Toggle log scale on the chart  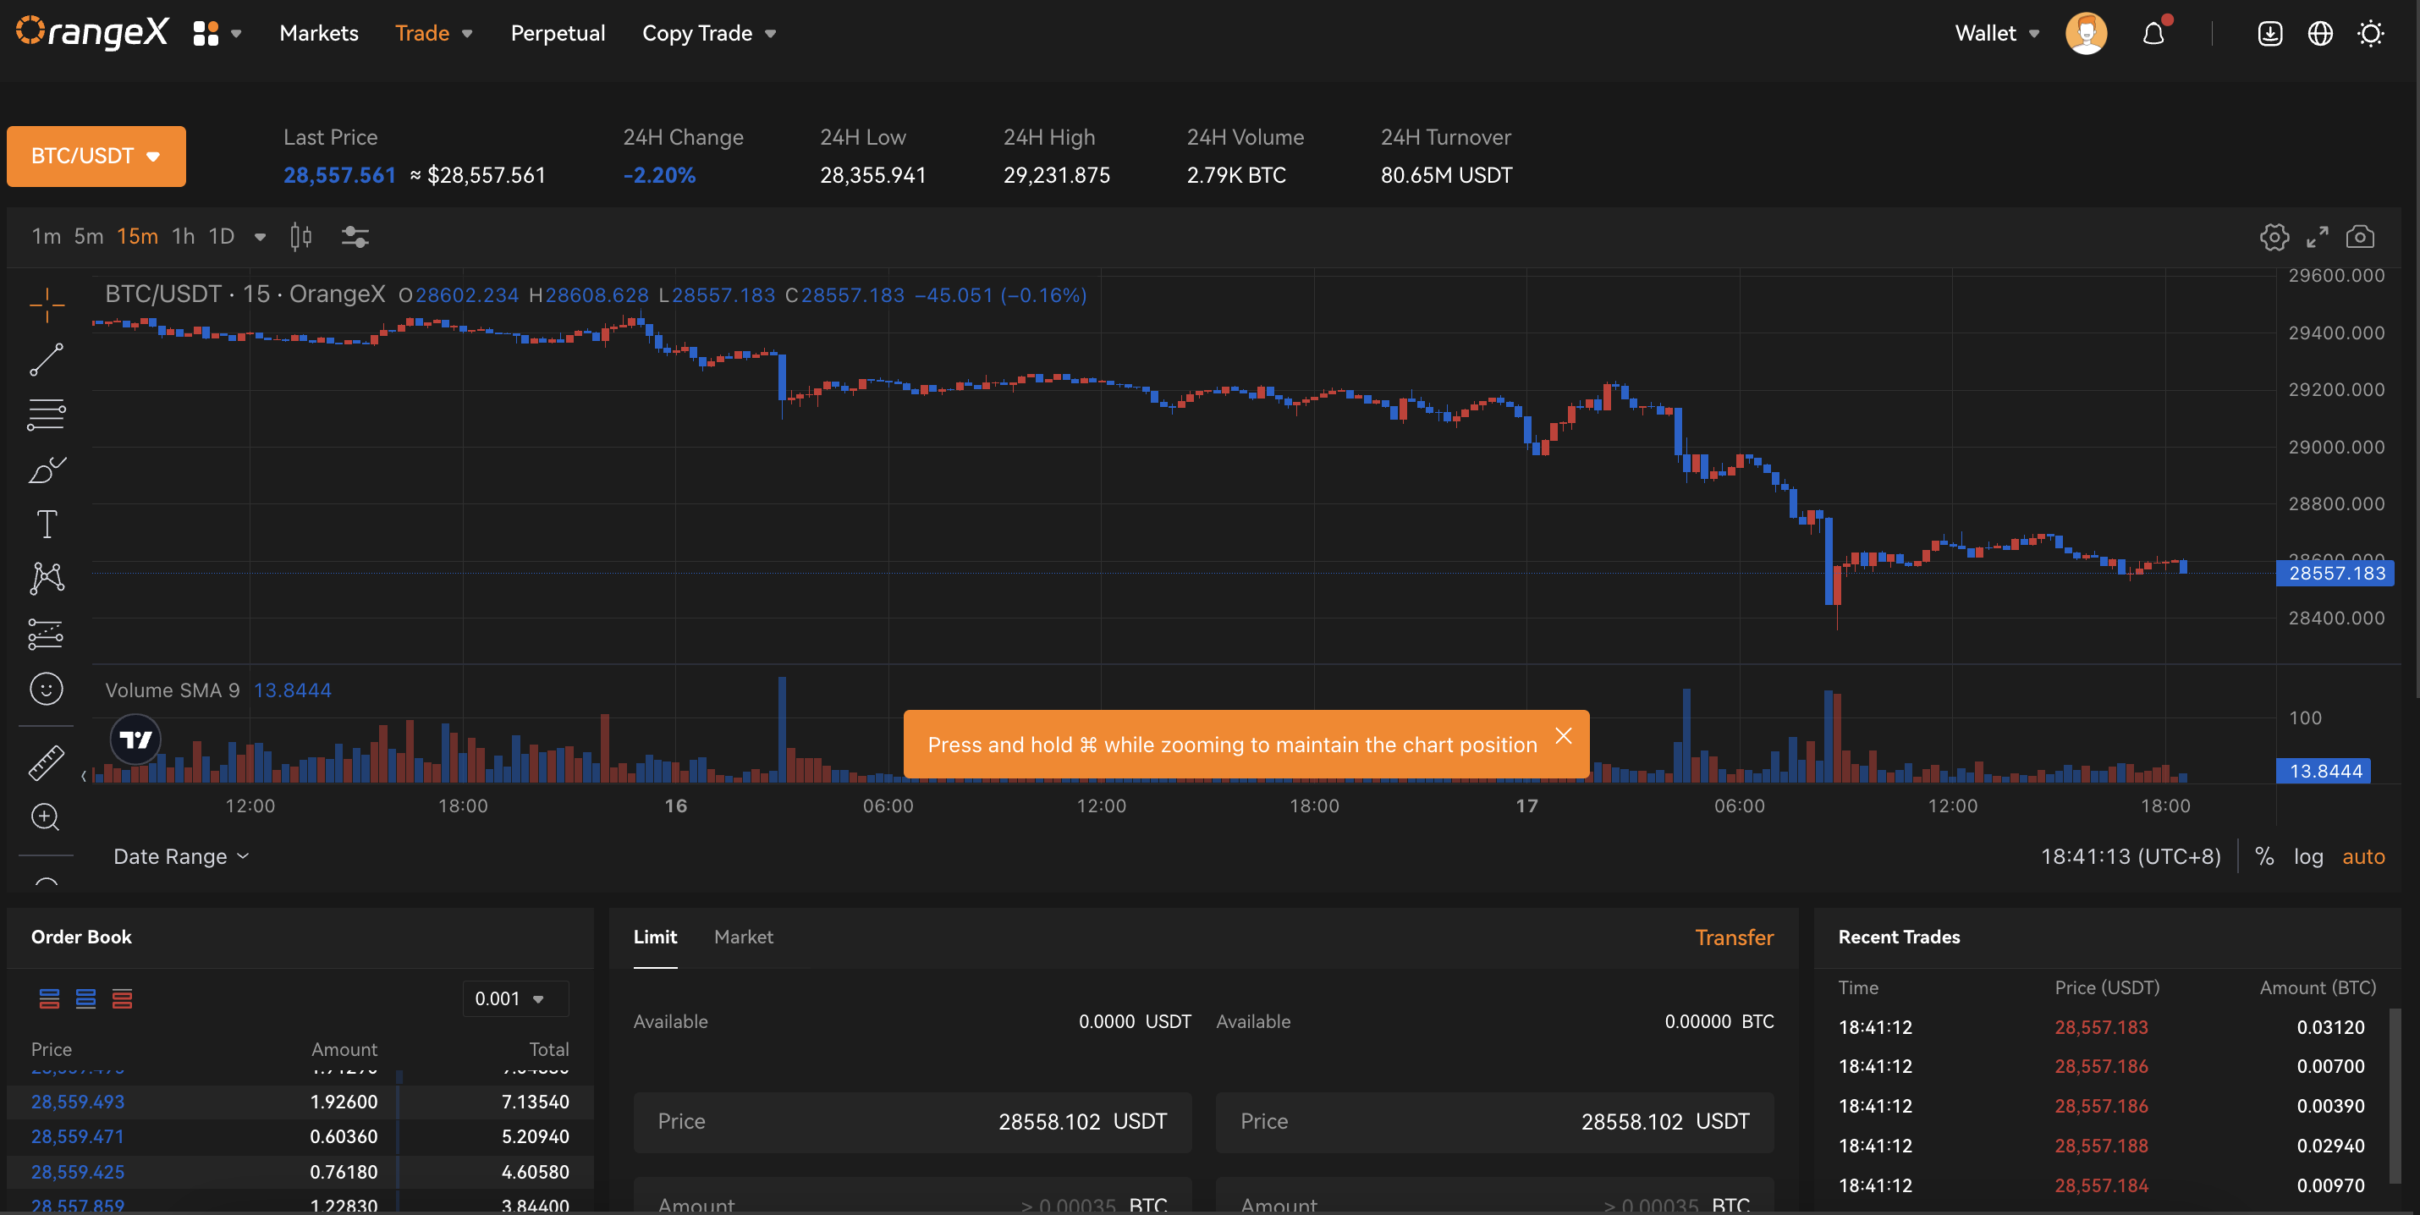point(2308,856)
